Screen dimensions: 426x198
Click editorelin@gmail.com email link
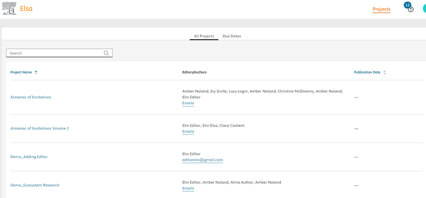click(203, 160)
